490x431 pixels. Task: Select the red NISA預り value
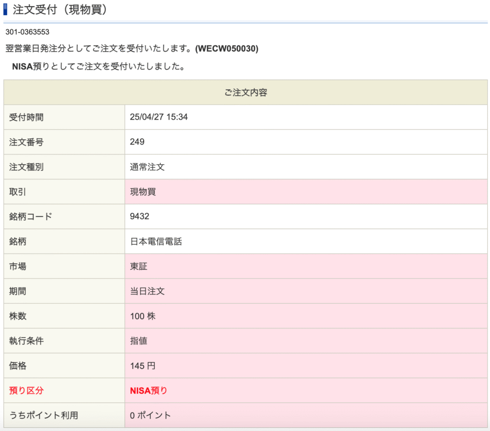pyautogui.click(x=149, y=390)
